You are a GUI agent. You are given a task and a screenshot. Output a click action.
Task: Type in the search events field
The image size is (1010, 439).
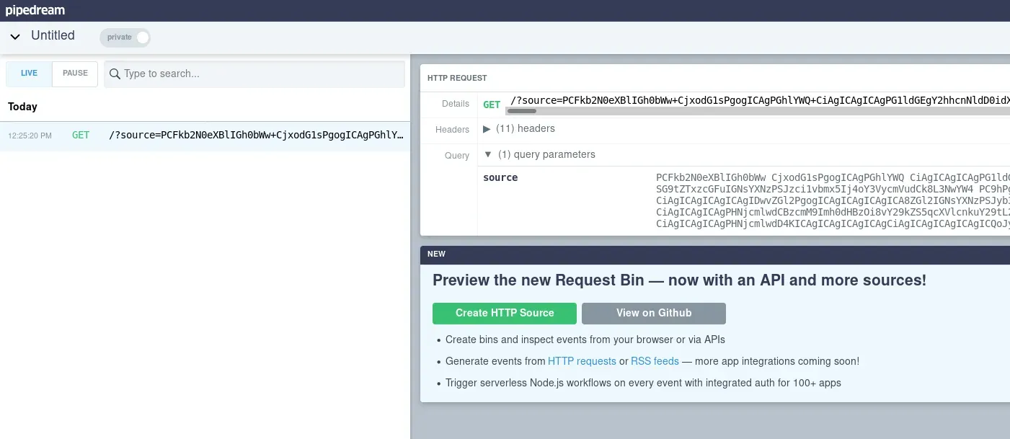click(x=260, y=74)
